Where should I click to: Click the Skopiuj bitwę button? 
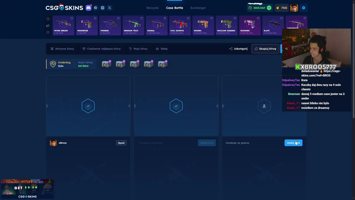point(265,49)
